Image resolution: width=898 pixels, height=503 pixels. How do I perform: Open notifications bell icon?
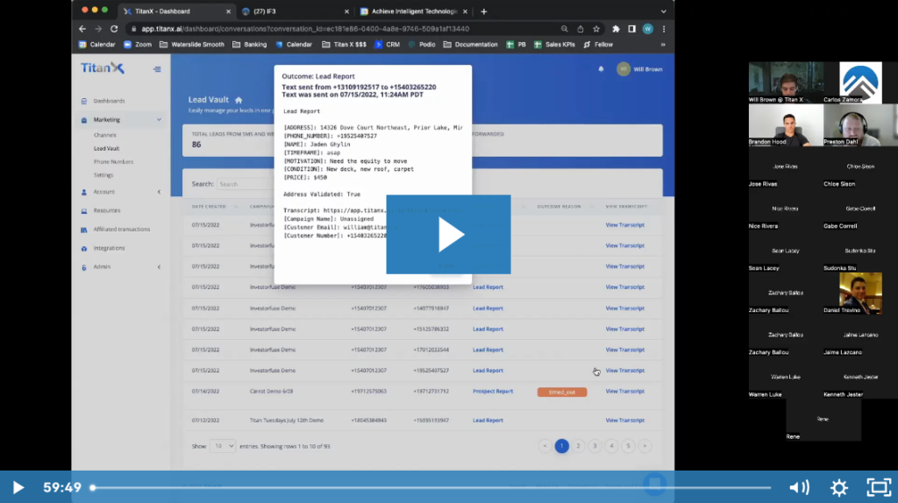(601, 69)
